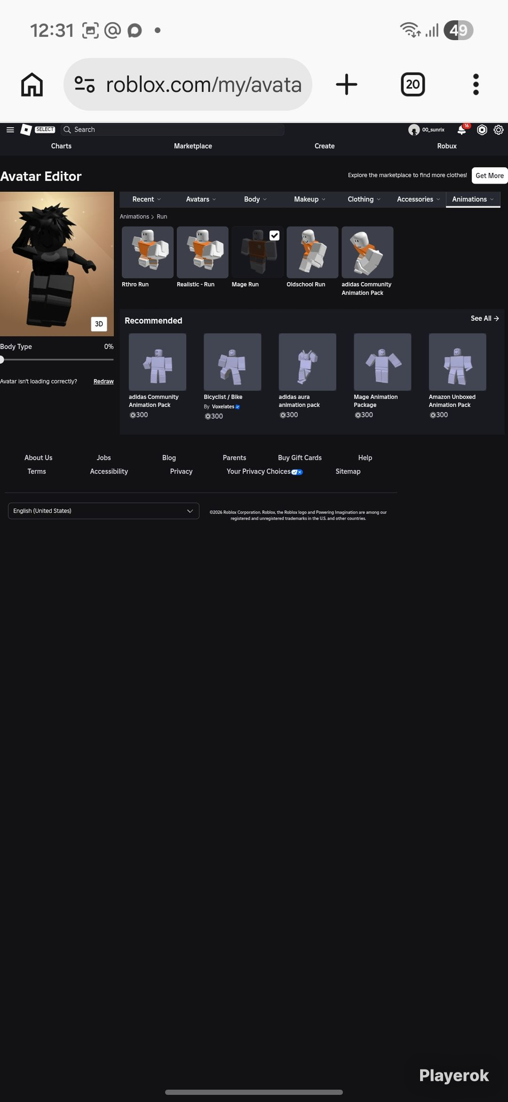The image size is (508, 1102).
Task: Open the Amazon Unboxed Animation Pack item
Action: pyautogui.click(x=457, y=362)
